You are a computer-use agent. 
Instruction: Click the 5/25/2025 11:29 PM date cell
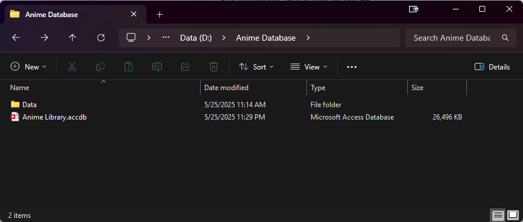(x=234, y=117)
